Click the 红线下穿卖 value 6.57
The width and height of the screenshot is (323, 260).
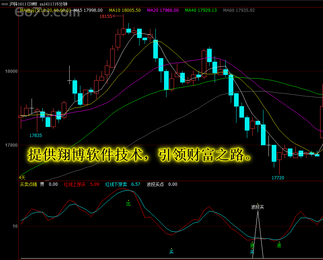click(x=136, y=184)
